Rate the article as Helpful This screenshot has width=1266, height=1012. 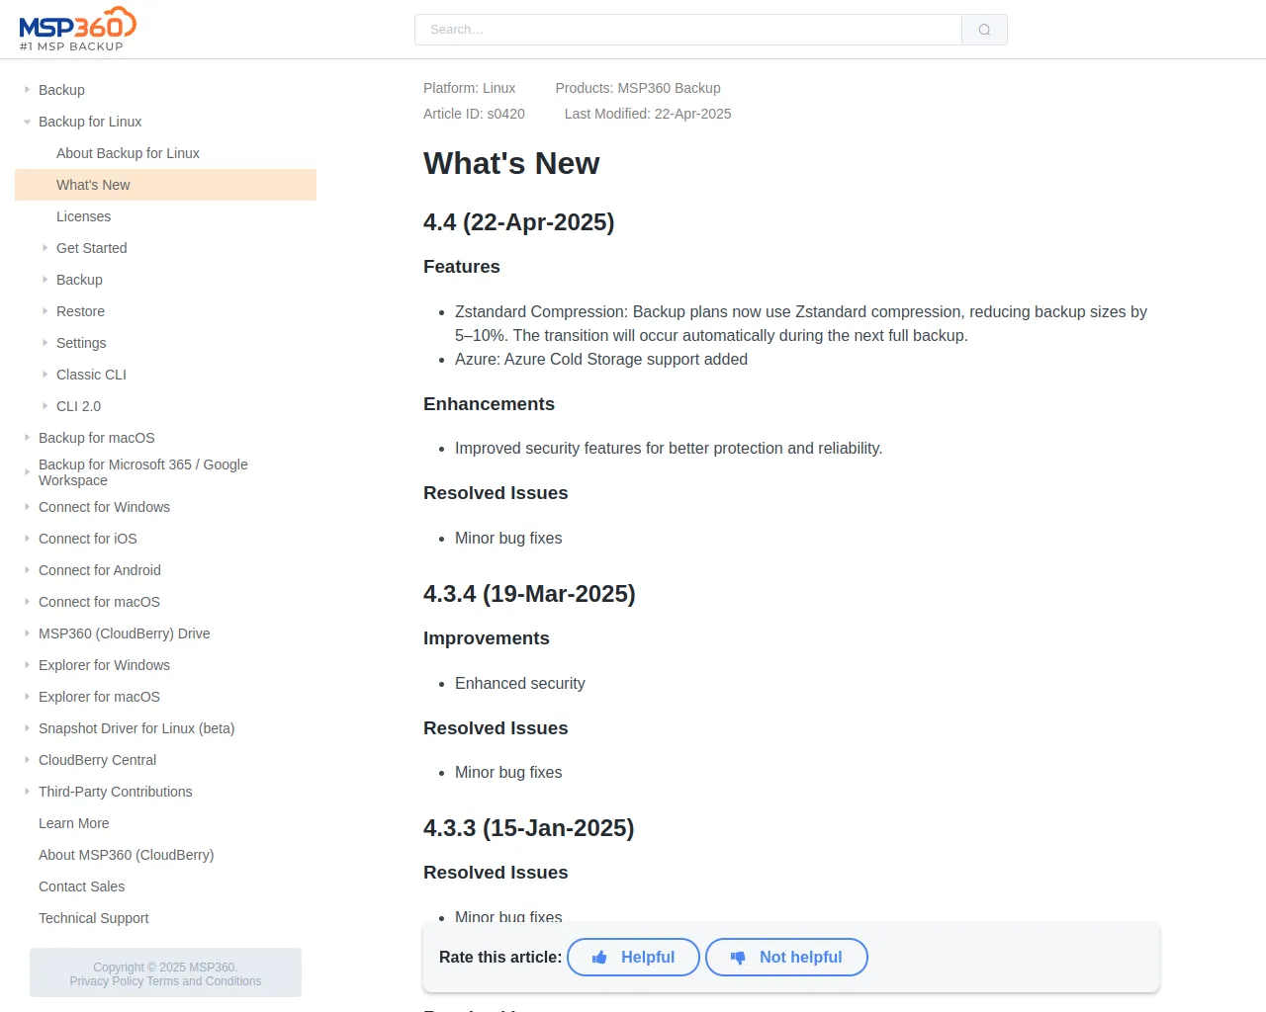coord(633,957)
